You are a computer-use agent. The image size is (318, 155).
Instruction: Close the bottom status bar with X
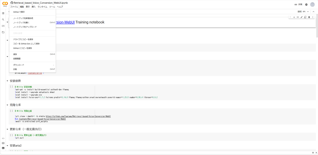click(316, 153)
